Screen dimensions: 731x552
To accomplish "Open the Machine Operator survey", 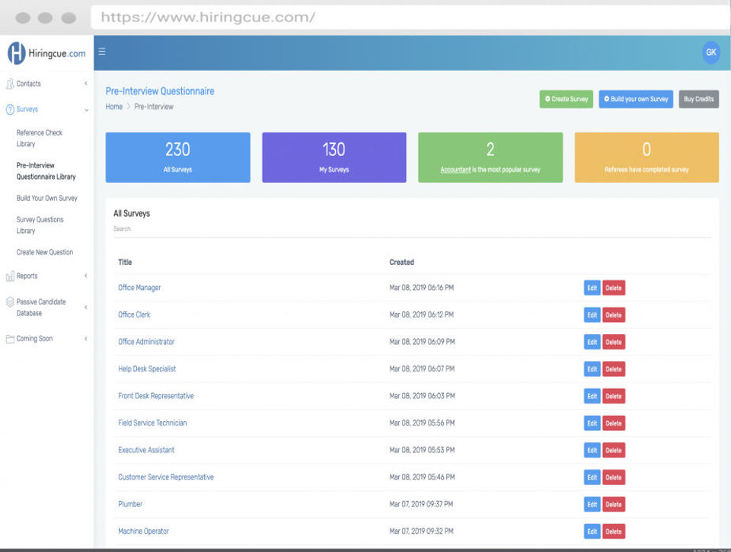I will tap(143, 531).
